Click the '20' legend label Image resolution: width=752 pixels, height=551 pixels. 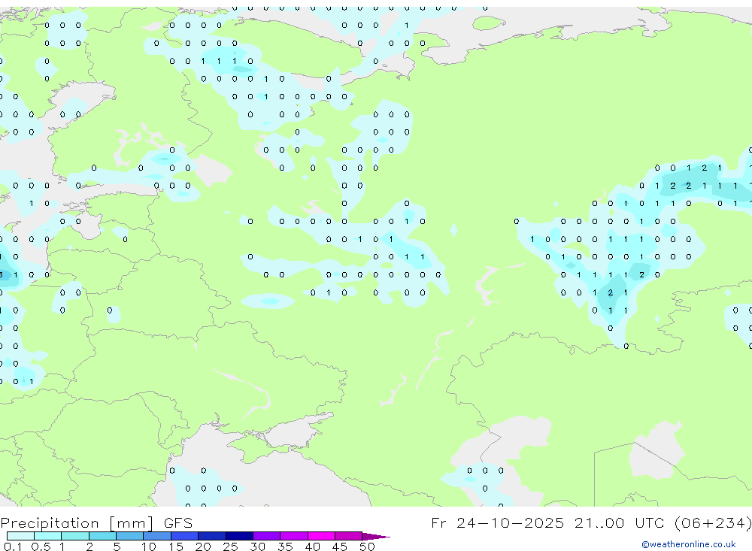(203, 546)
